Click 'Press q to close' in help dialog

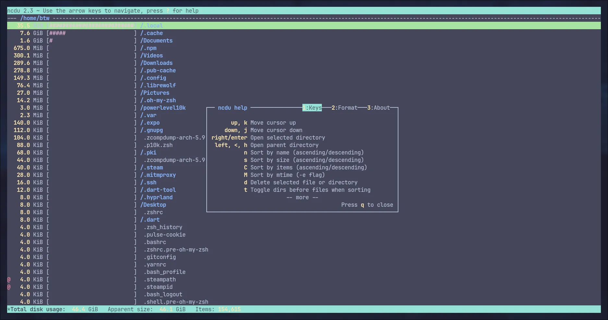[367, 205]
